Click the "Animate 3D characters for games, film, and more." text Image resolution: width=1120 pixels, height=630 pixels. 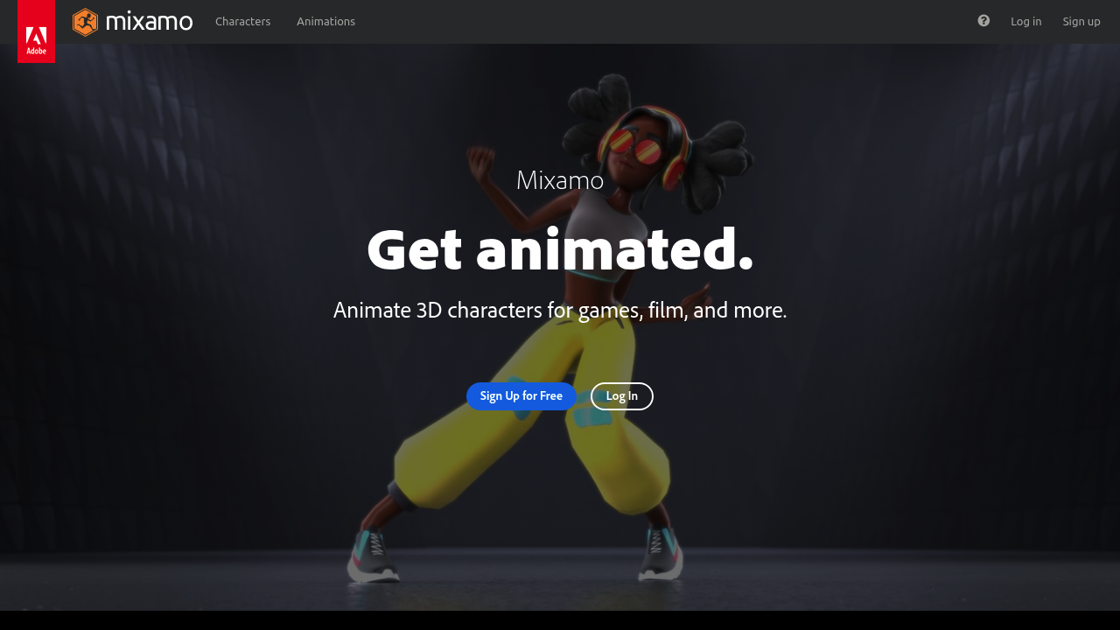(560, 311)
